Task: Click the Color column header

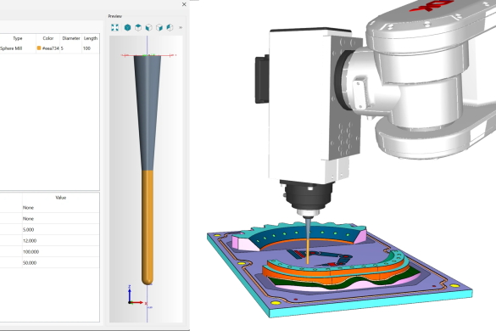Action: pyautogui.click(x=48, y=38)
